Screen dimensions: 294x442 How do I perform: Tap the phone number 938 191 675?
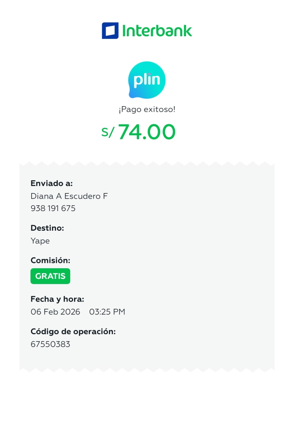point(53,208)
